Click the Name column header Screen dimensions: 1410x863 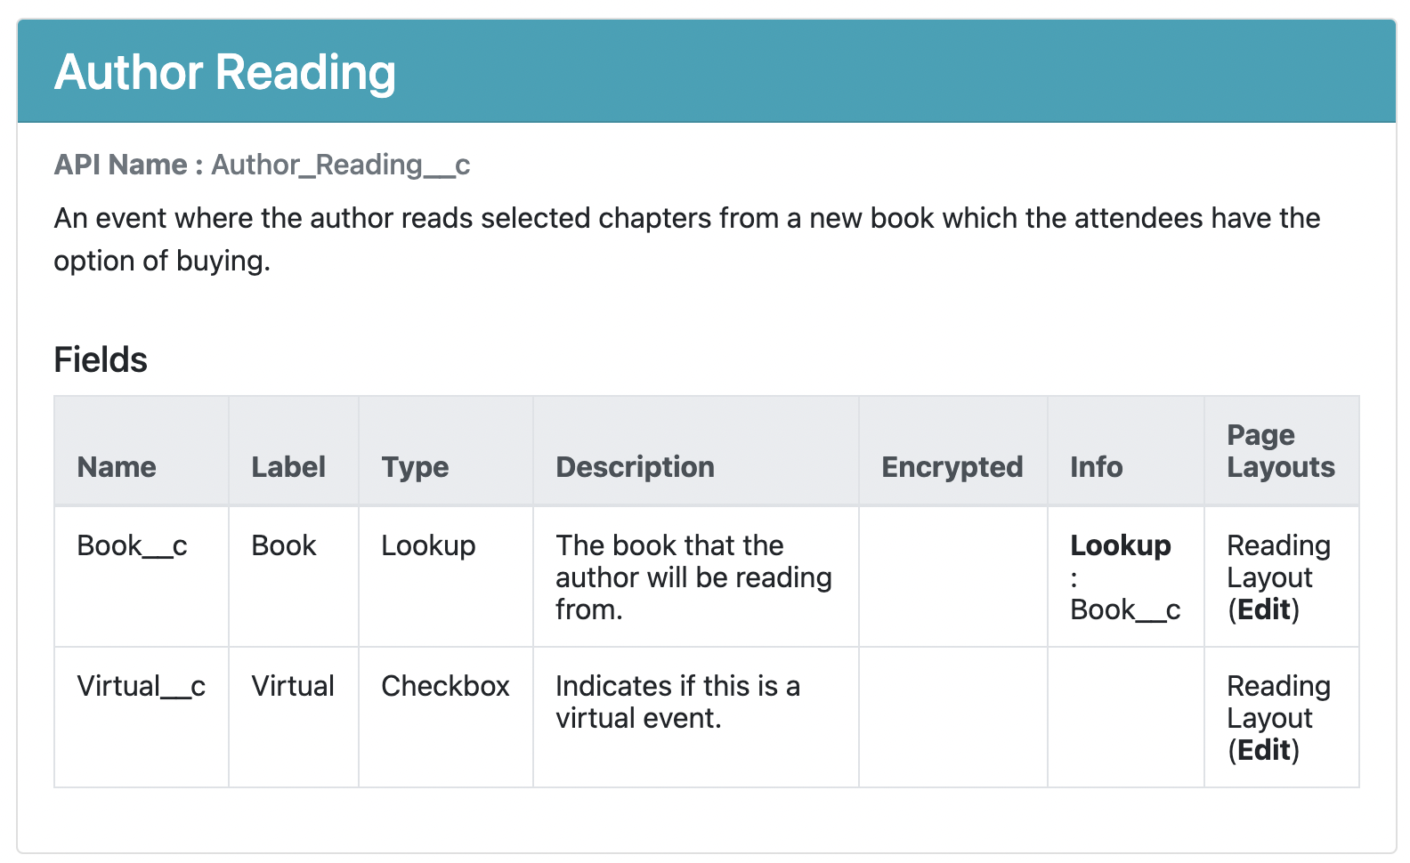[x=117, y=467]
